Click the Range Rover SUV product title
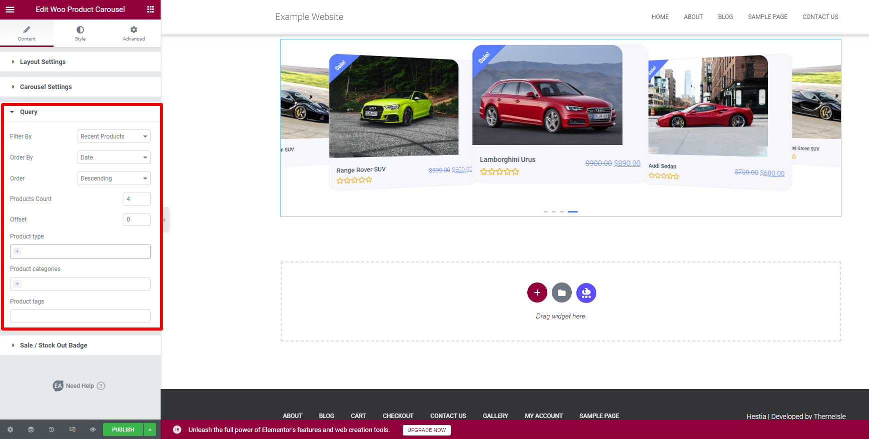 click(x=361, y=170)
